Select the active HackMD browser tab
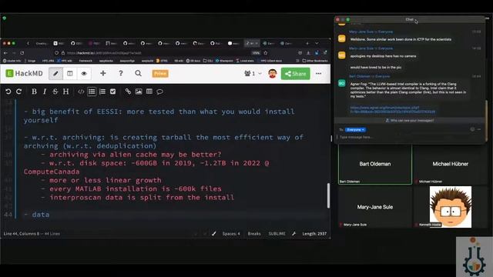493x277 pixels. (x=252, y=43)
